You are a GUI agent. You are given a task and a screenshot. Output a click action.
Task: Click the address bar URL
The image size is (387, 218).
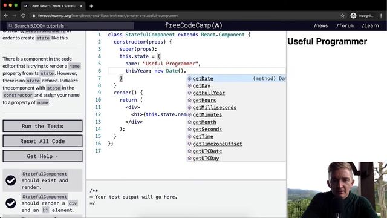coord(108,16)
